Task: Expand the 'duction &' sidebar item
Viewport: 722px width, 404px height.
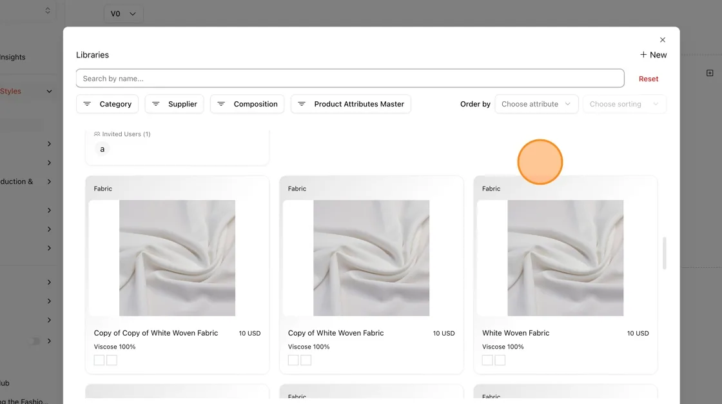Action: click(49, 182)
